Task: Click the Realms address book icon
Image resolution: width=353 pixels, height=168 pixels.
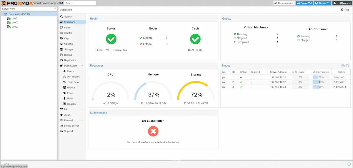Action: point(64,104)
